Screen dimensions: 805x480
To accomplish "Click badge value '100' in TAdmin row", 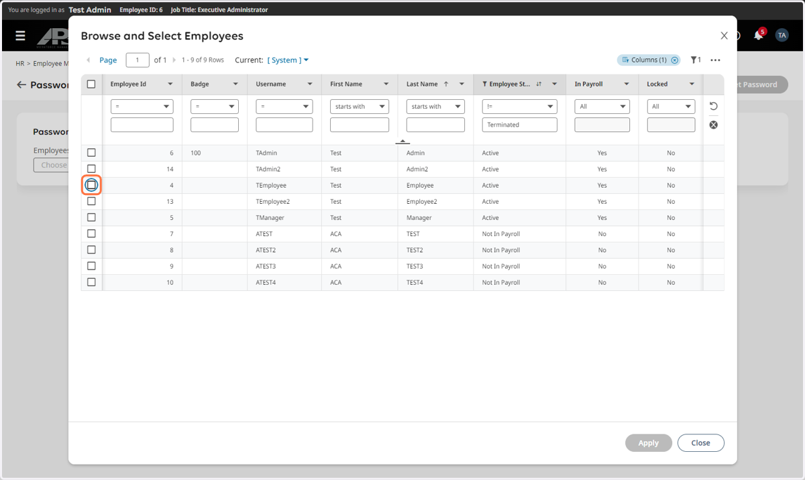I will 196,153.
